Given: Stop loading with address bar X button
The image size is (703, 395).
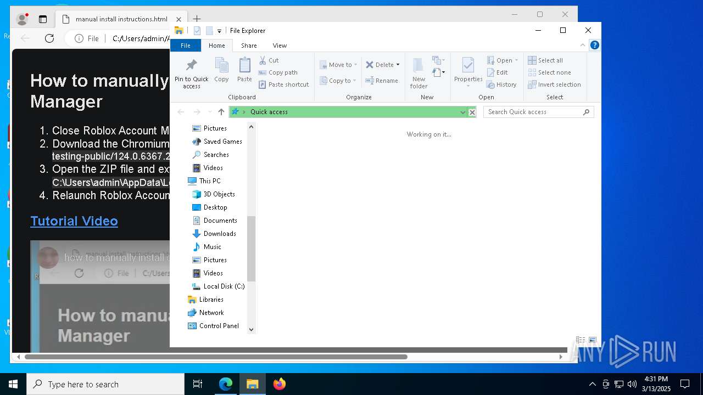Looking at the screenshot, I should pos(472,112).
